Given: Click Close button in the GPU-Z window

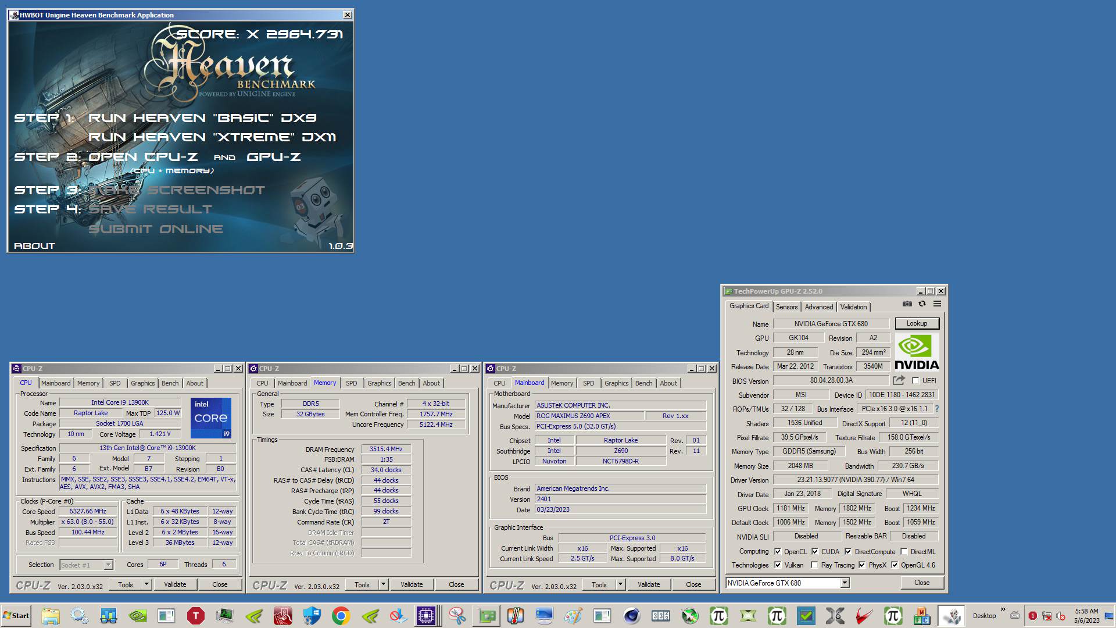Looking at the screenshot, I should point(922,583).
